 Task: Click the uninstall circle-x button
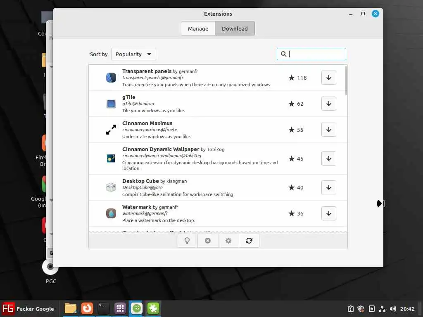(x=208, y=241)
